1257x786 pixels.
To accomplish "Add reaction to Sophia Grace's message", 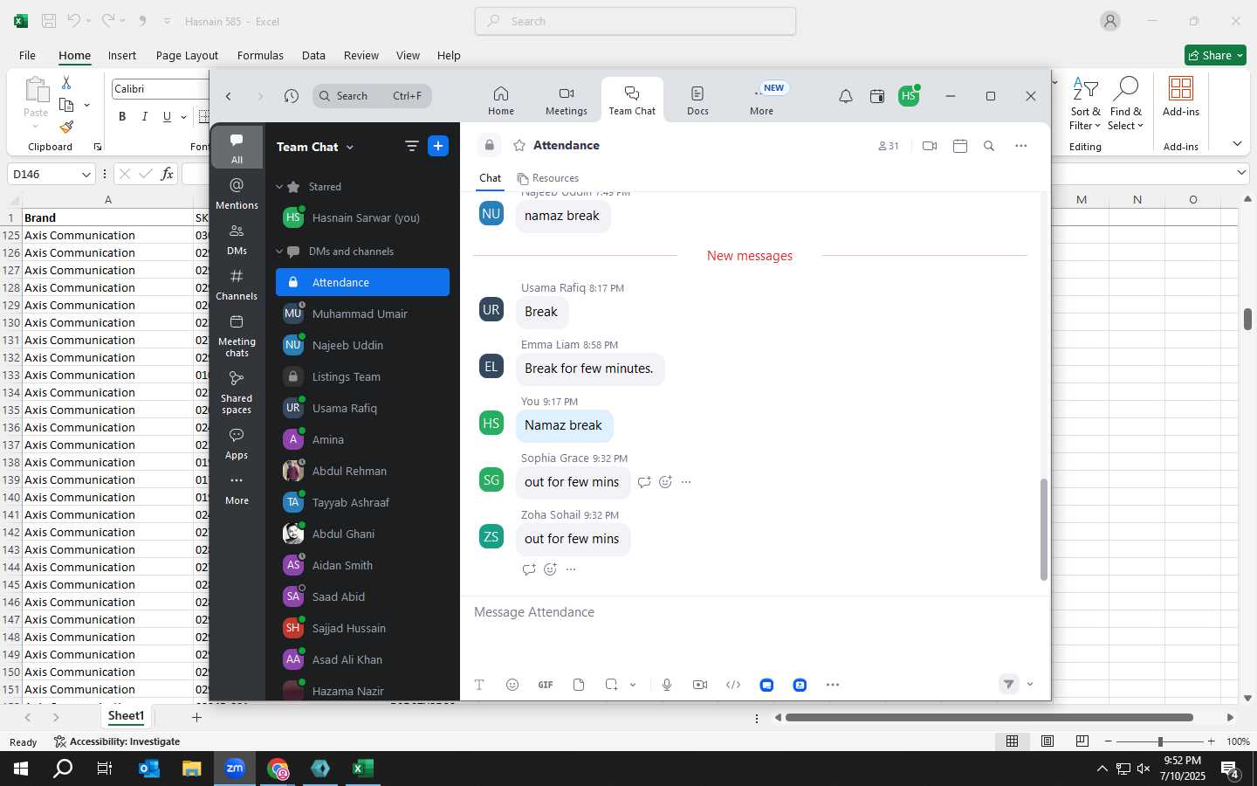I will [x=665, y=482].
